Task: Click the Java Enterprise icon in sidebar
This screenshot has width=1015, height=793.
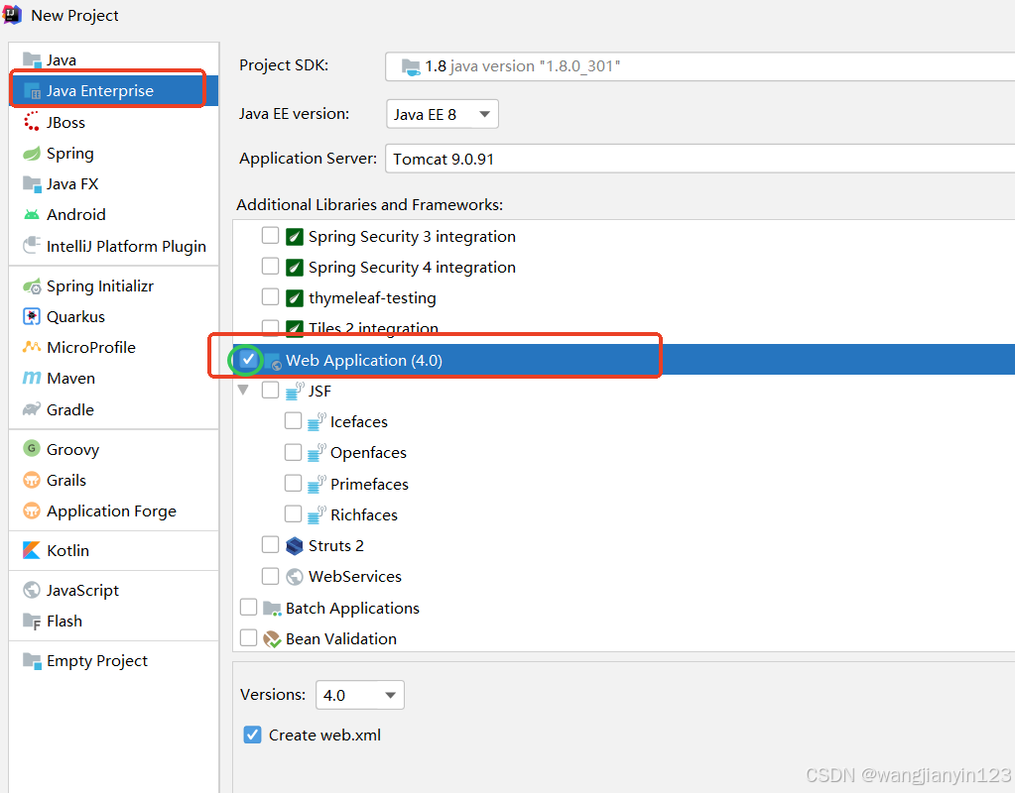Action: click(32, 91)
